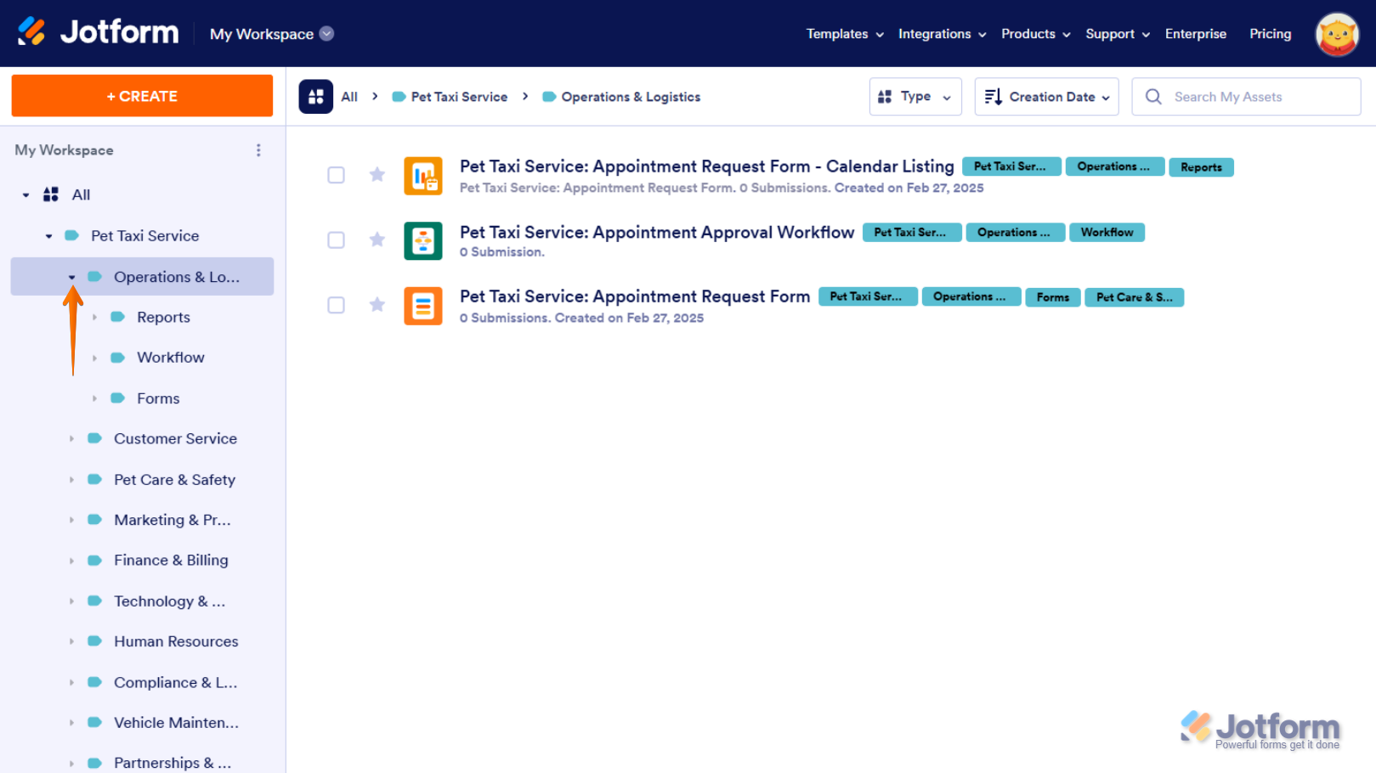Go to the Pricing page link
The image size is (1376, 773).
pyautogui.click(x=1270, y=34)
